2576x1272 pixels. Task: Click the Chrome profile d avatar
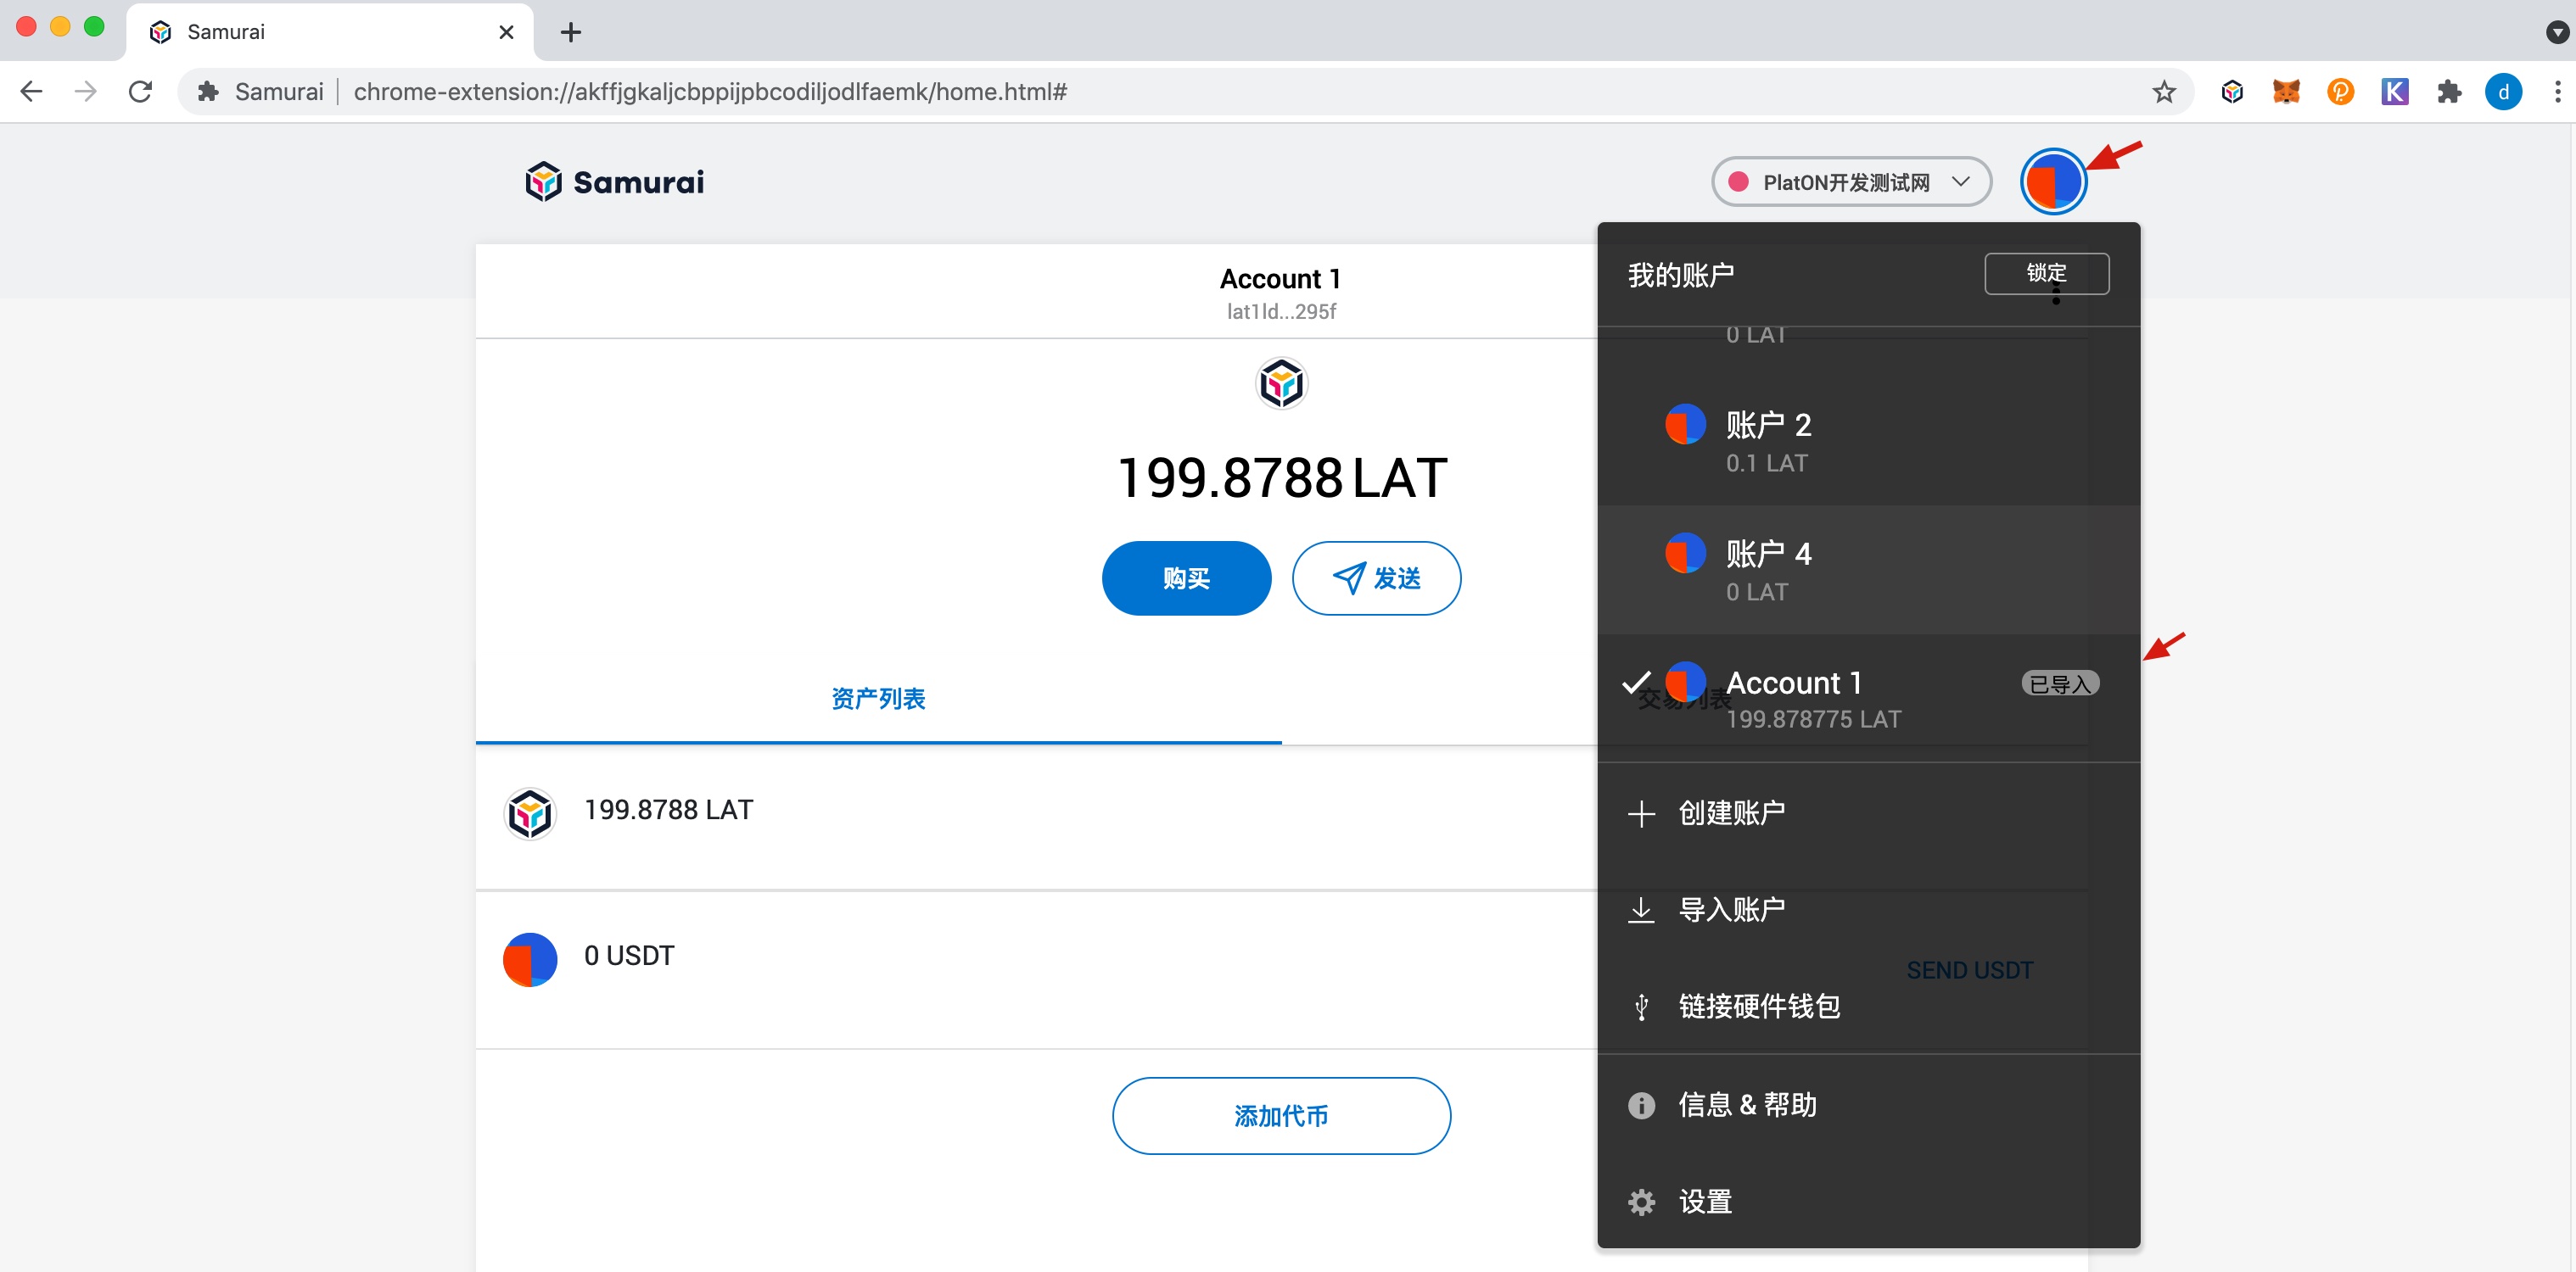2503,92
